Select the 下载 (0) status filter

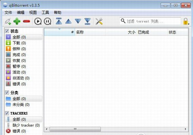[23, 43]
